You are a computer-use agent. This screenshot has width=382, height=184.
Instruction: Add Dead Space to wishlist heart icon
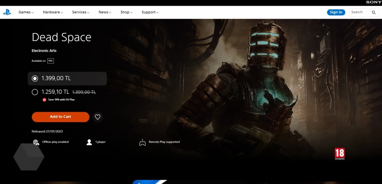[x=98, y=117]
